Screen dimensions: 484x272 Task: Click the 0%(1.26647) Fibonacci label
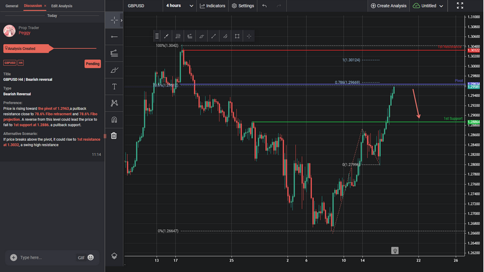[x=168, y=231]
